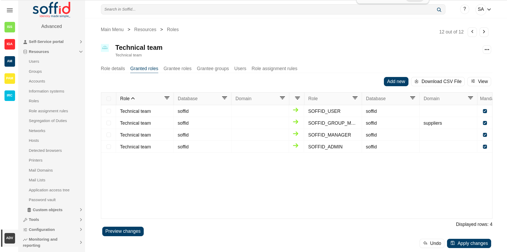Open Password vault in sidebar

point(42,200)
